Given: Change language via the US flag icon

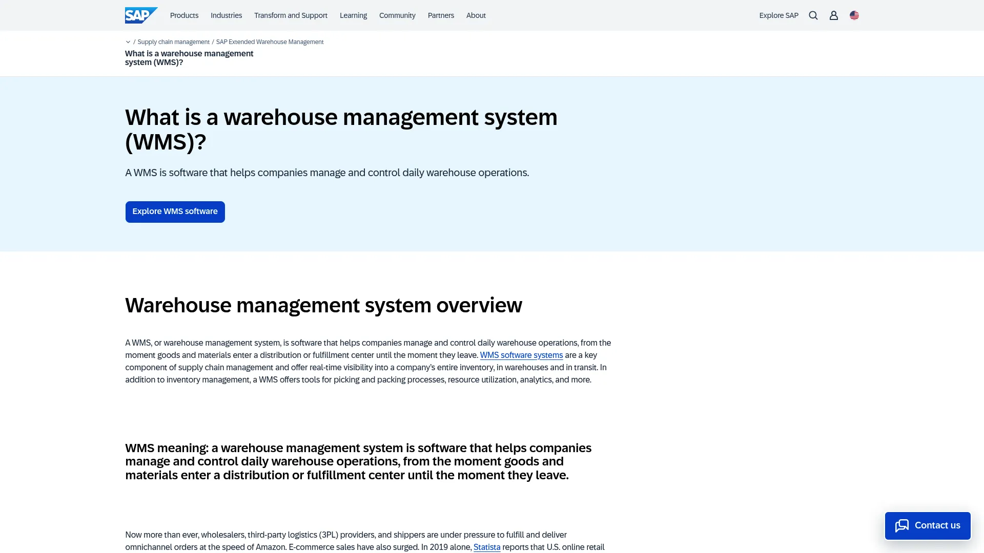Looking at the screenshot, I should pyautogui.click(x=854, y=15).
